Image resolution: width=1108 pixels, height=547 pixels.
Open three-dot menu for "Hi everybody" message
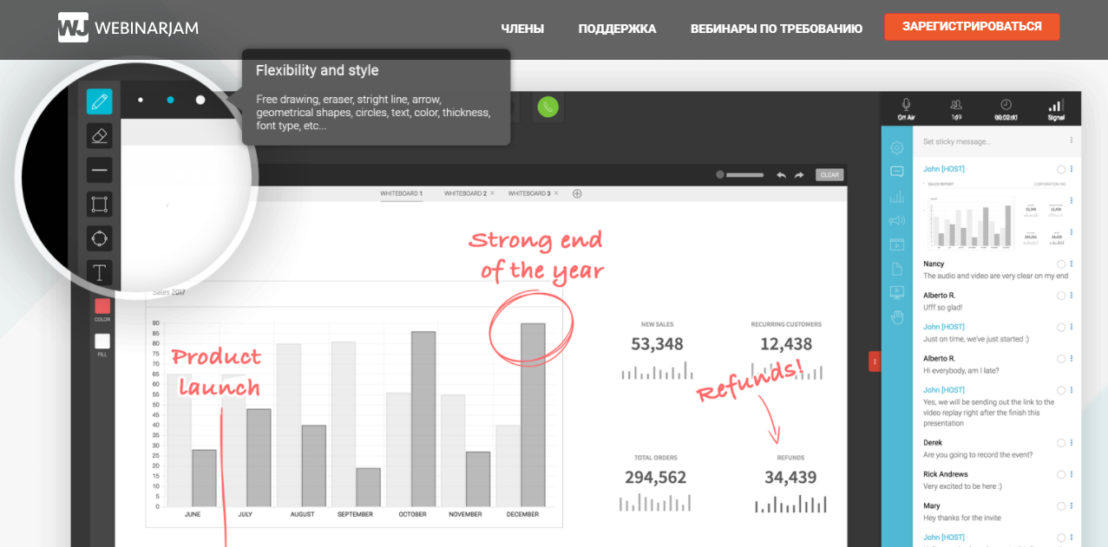[1072, 359]
